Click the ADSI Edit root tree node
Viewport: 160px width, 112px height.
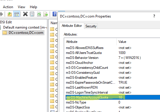coord(6,22)
